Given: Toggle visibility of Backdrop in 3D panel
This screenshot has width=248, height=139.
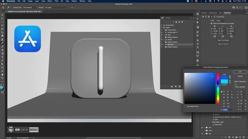Looking at the screenshot, I should (162, 45).
